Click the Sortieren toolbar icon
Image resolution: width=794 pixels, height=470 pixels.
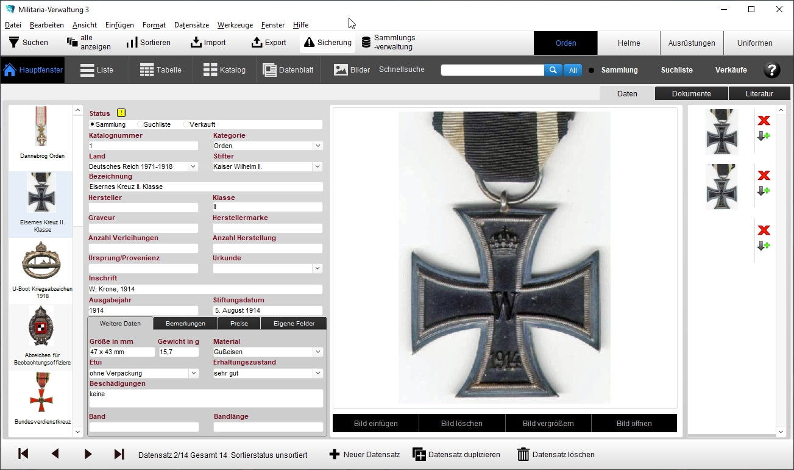132,43
